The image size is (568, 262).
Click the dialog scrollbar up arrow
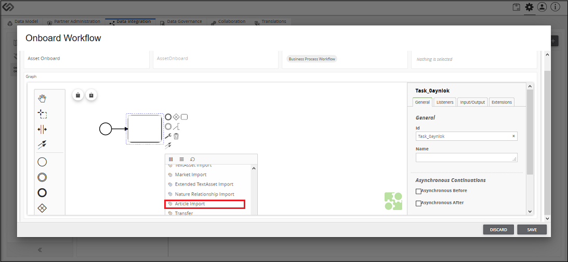[x=547, y=55]
